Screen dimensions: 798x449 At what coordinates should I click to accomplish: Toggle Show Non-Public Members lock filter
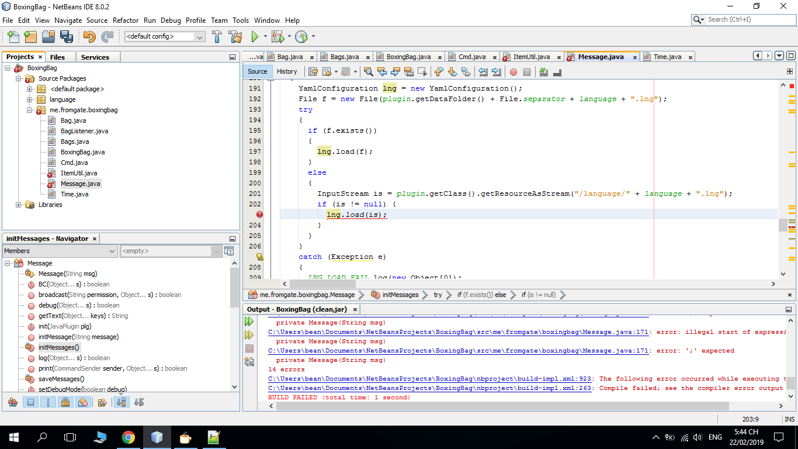[x=65, y=402]
